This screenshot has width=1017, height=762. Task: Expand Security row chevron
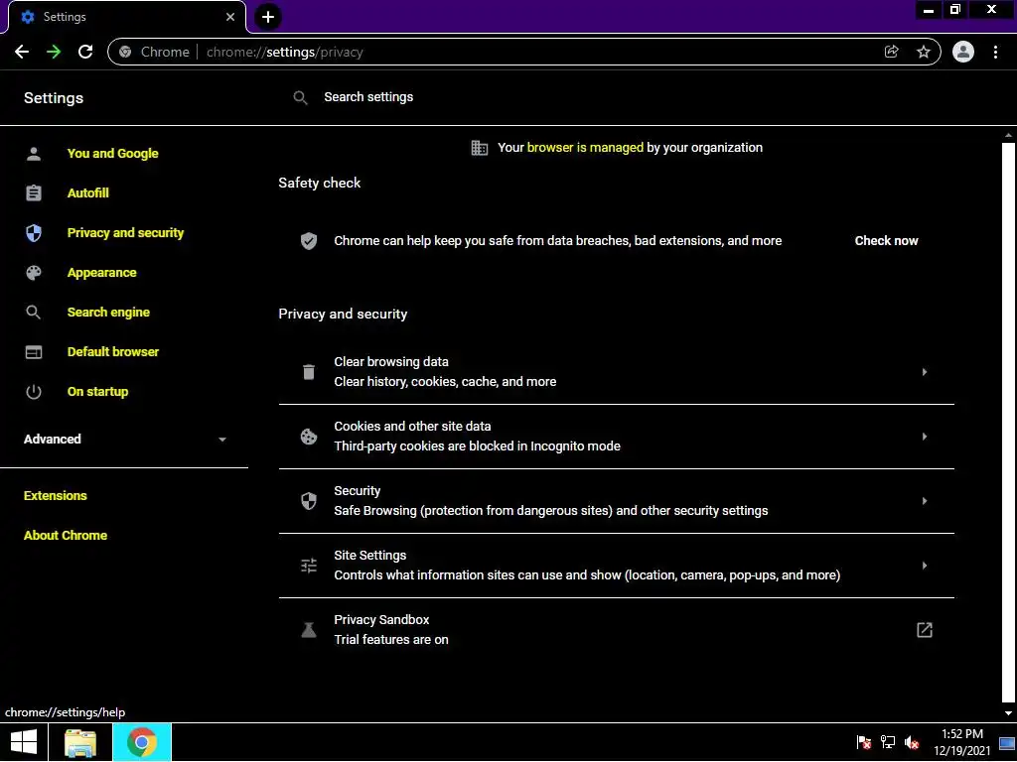925,501
